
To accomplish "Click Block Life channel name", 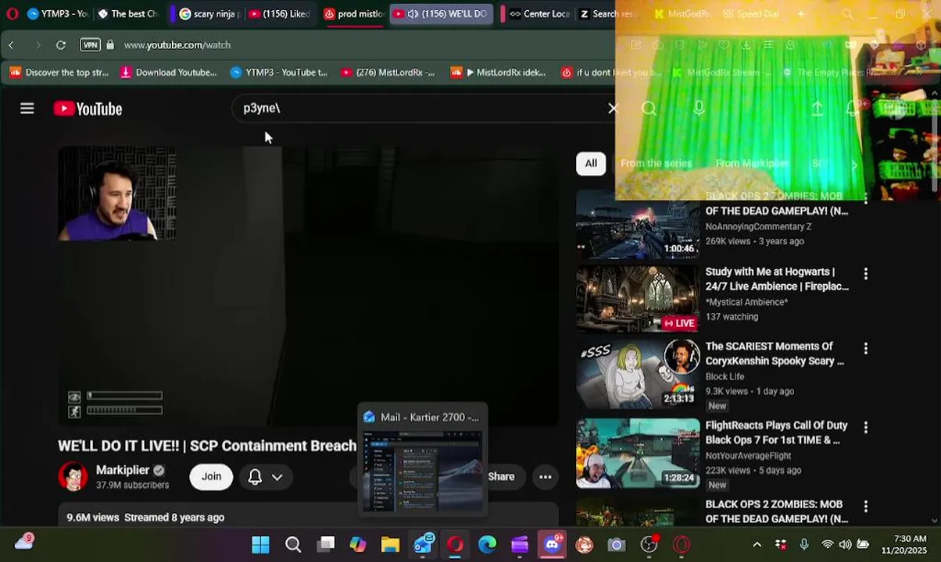I will coord(725,376).
